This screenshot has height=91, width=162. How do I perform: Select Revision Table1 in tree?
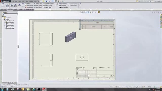pos(11,28)
